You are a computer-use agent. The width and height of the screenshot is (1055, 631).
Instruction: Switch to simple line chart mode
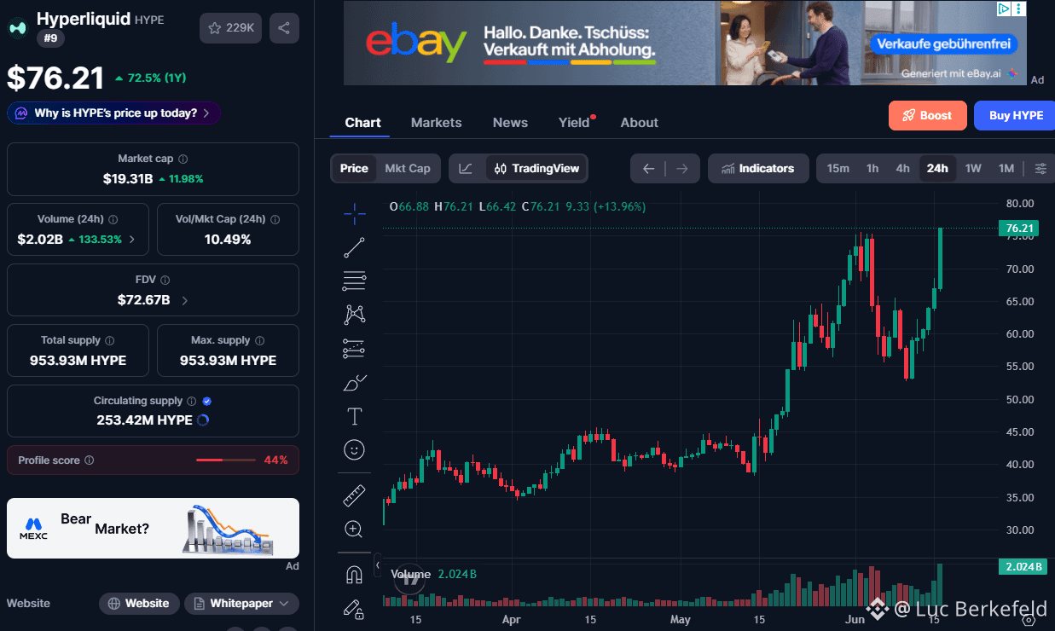pos(465,168)
